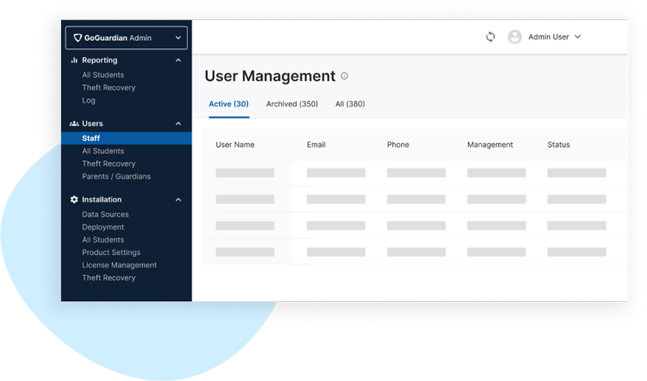Click the Admin User avatar icon
This screenshot has width=647, height=381.
514,37
